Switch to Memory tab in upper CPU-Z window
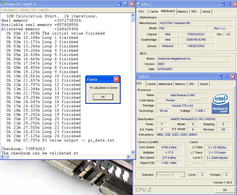Image resolution: width=237 pixels, height=195 pixels. (183, 12)
